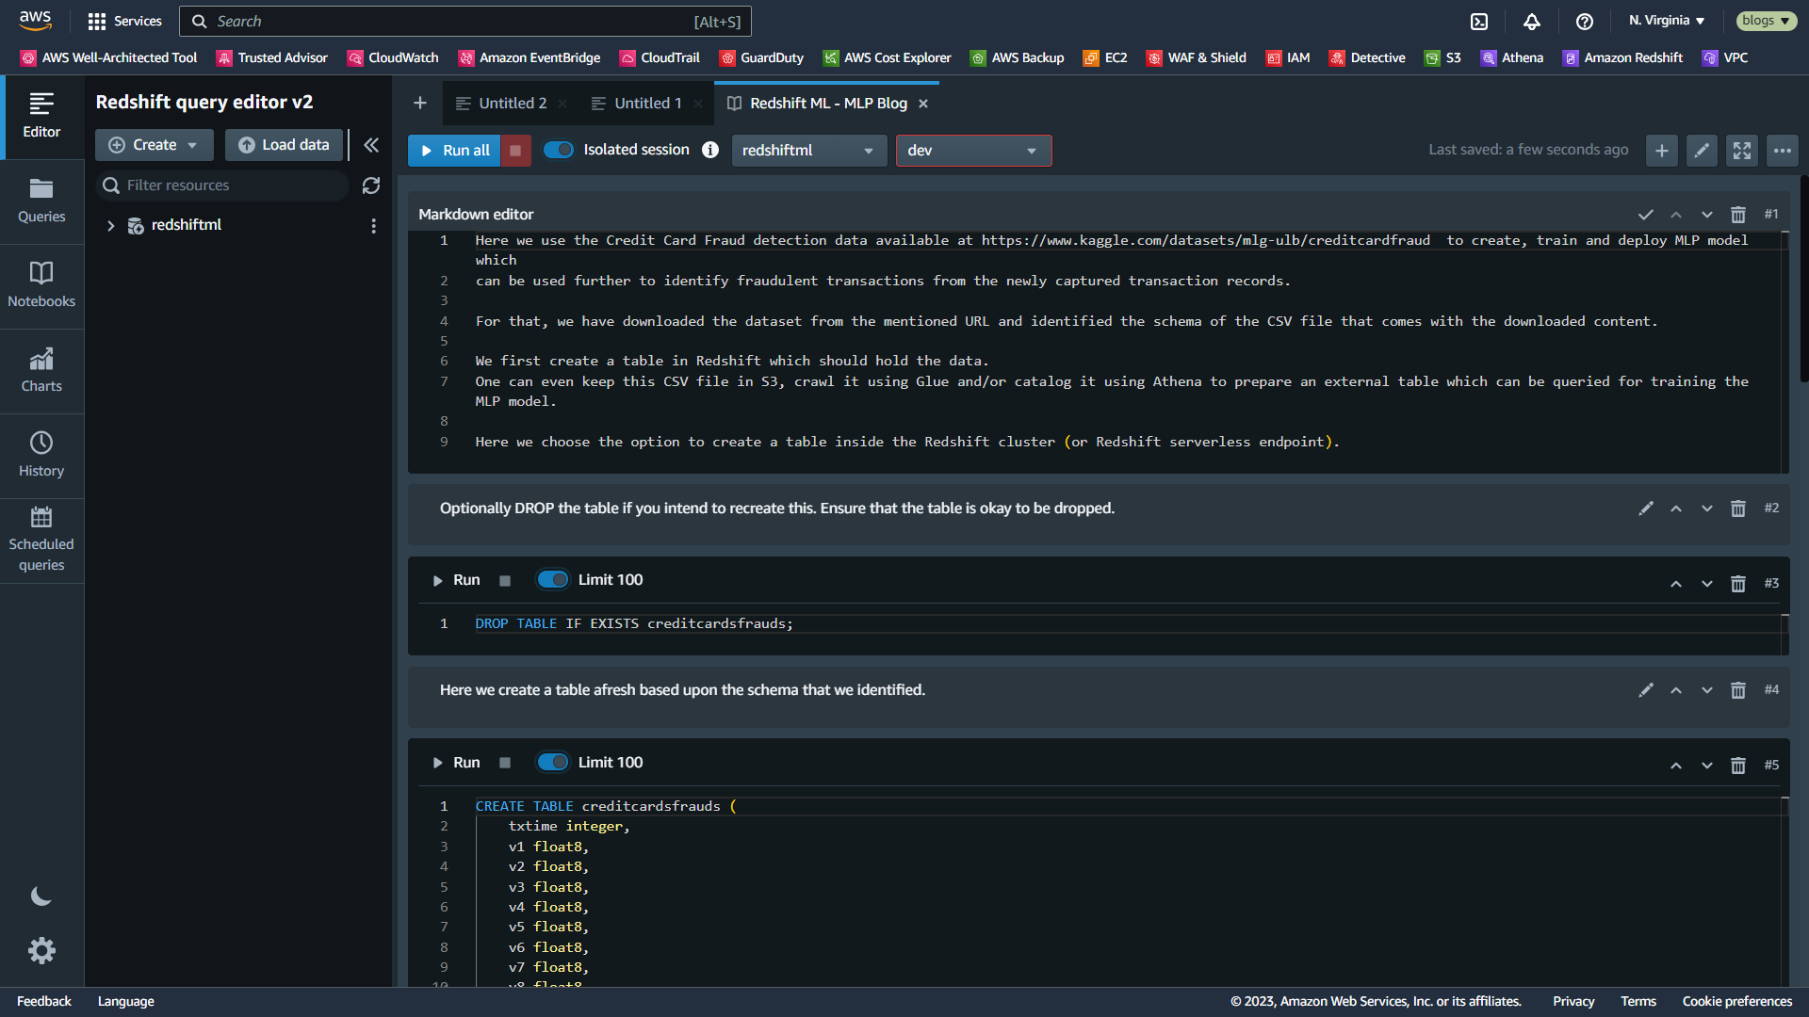Viewport: 1809px width, 1017px height.
Task: Toggle the Isolated session switch
Action: click(559, 150)
